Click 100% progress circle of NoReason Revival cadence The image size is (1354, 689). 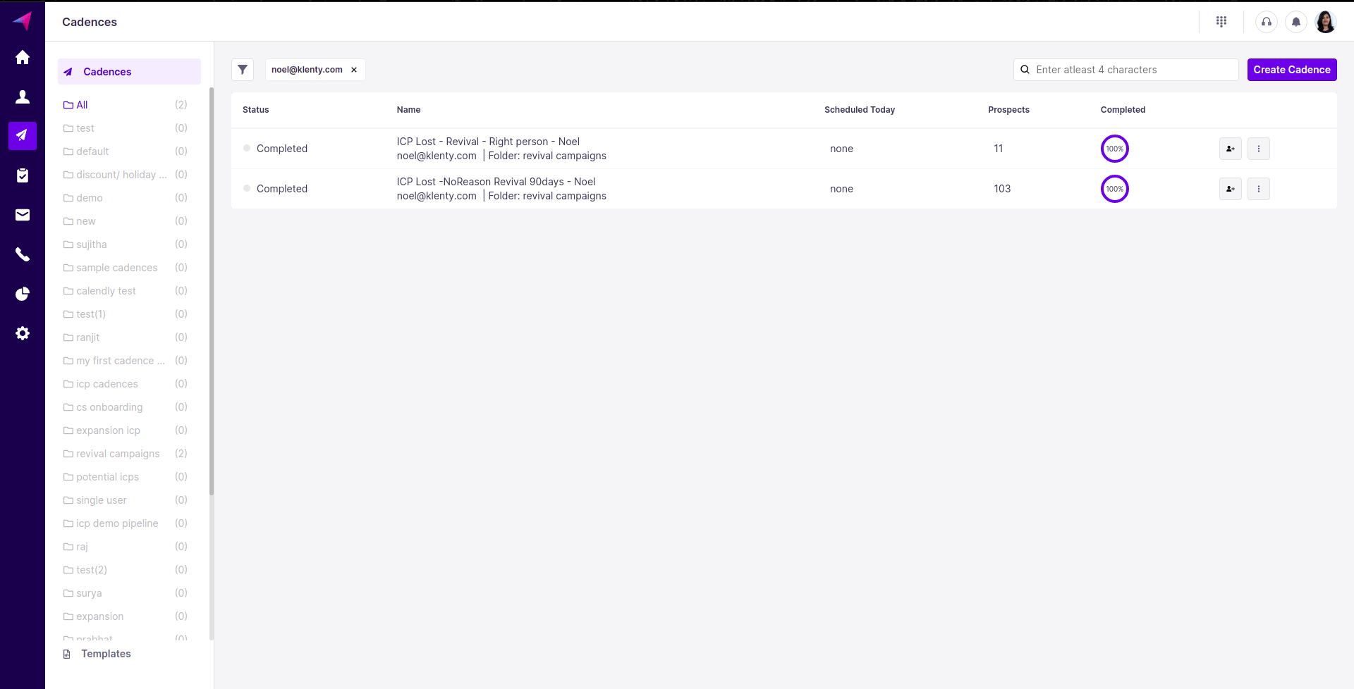tap(1114, 189)
